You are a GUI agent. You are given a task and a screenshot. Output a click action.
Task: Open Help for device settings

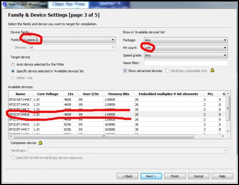pos(222,176)
